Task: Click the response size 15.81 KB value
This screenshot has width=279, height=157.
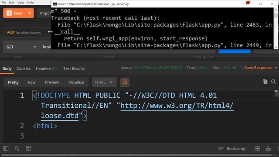Action: (x=229, y=68)
